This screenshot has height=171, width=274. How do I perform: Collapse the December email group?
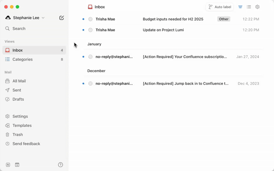96,71
